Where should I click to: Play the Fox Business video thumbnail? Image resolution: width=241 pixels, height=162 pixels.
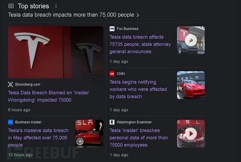(x=191, y=40)
